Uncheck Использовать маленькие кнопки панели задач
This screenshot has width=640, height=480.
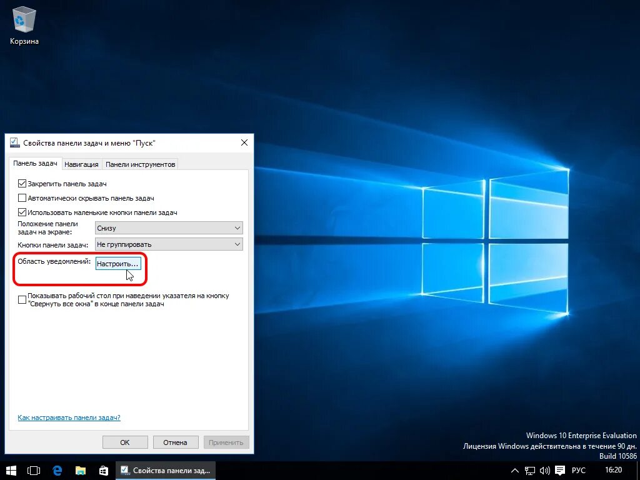[22, 212]
